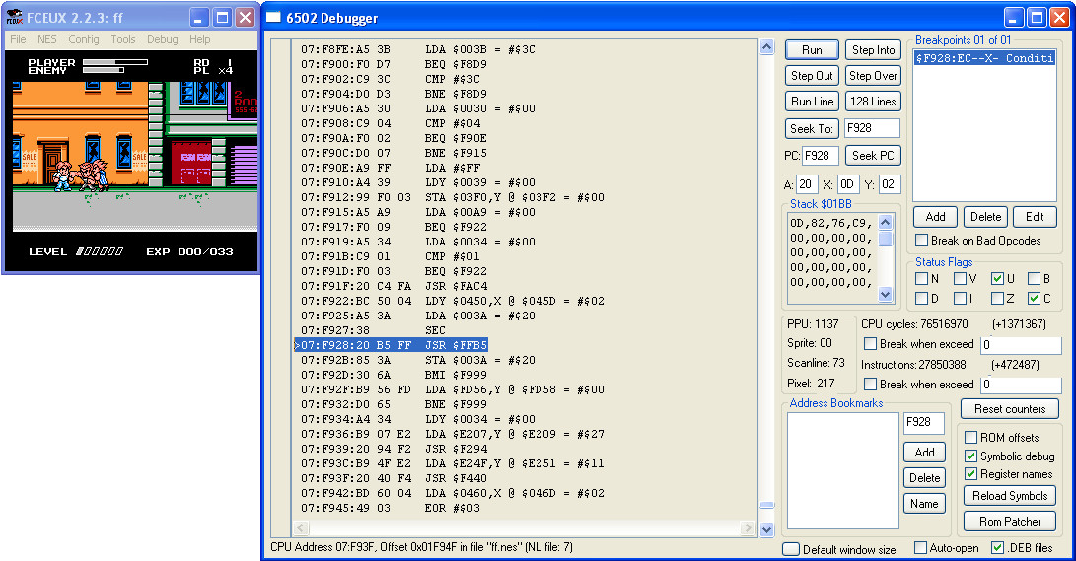The width and height of the screenshot is (1076, 561).
Task: Toggle the Z status flag
Action: (998, 299)
